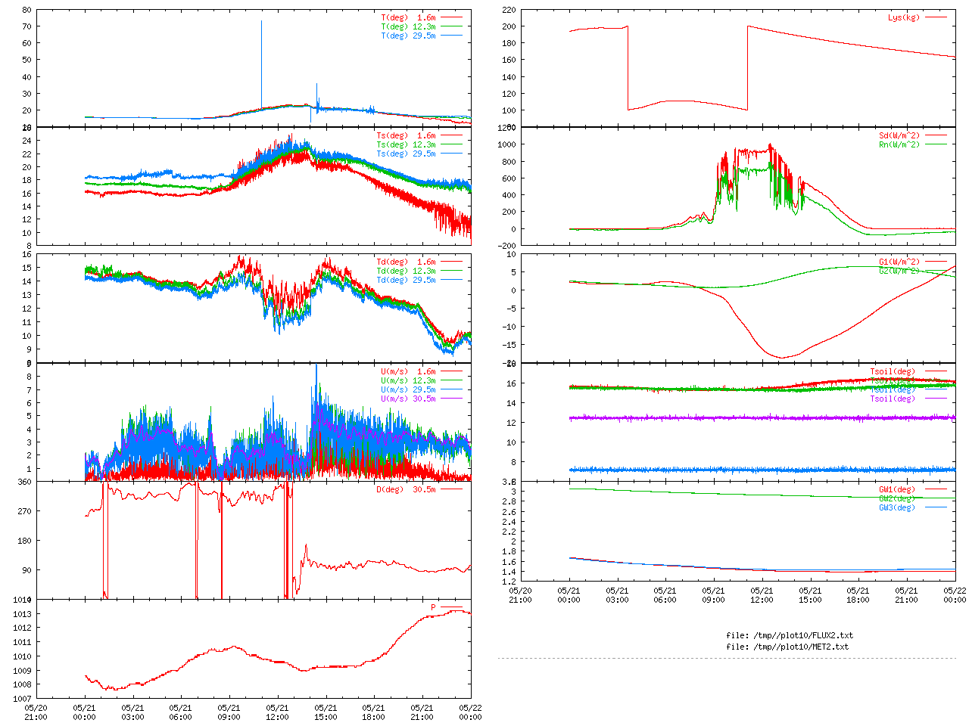Click the 'G2(W/m^2)' legend label
This screenshot has height=726, width=969.
coord(899,271)
